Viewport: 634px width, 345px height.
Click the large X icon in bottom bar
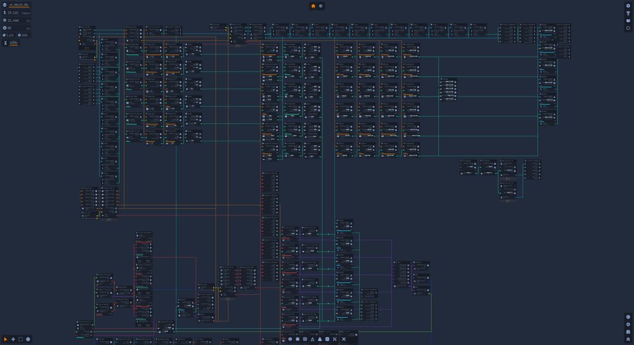click(x=344, y=339)
